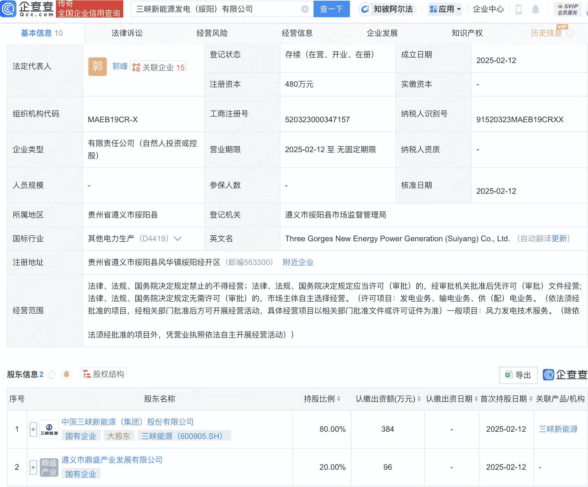
Task: Click the monitoring bell beside 股东信息
Action: coord(67,374)
